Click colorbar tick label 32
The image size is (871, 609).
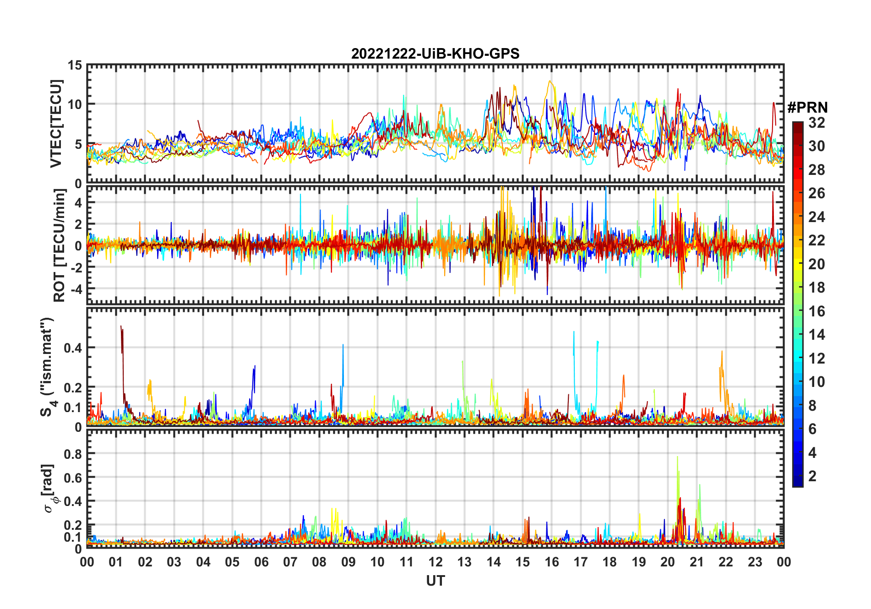pos(817,122)
